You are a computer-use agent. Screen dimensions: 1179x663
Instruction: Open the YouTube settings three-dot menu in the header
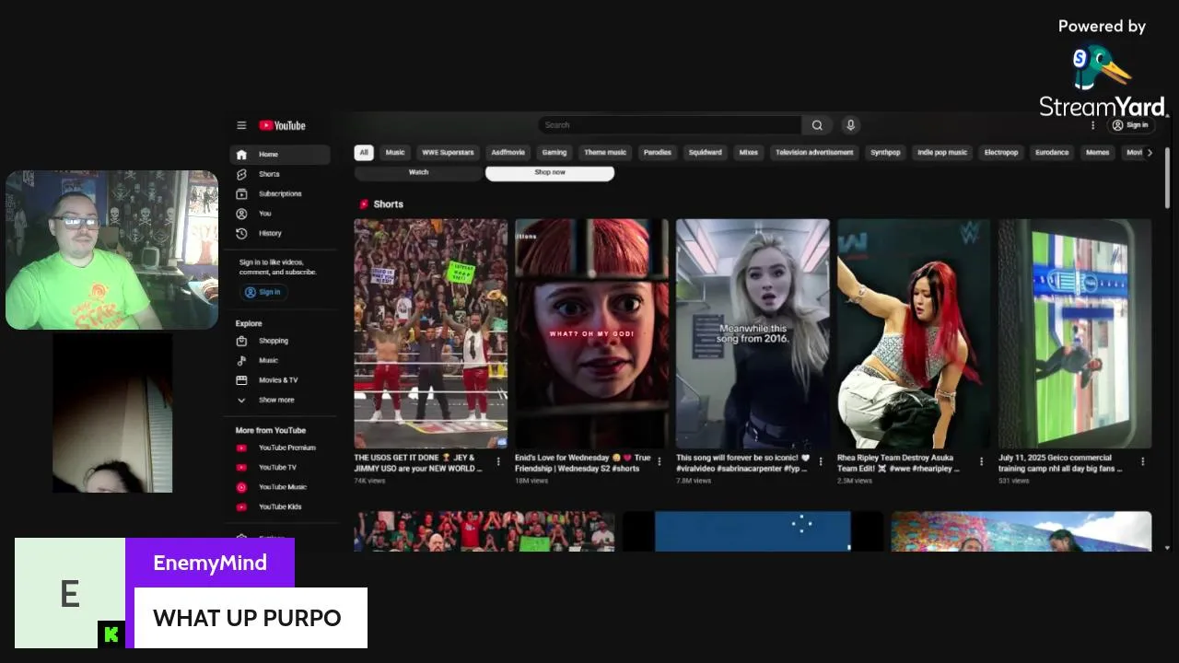1093,125
